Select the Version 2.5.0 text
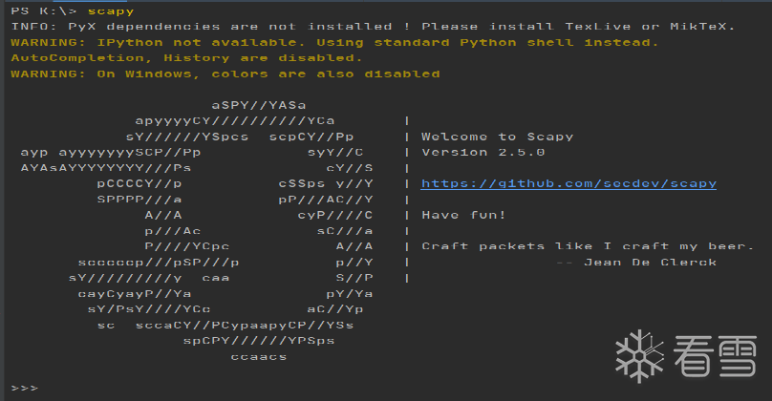Screen dimensions: 772x401 [482, 152]
